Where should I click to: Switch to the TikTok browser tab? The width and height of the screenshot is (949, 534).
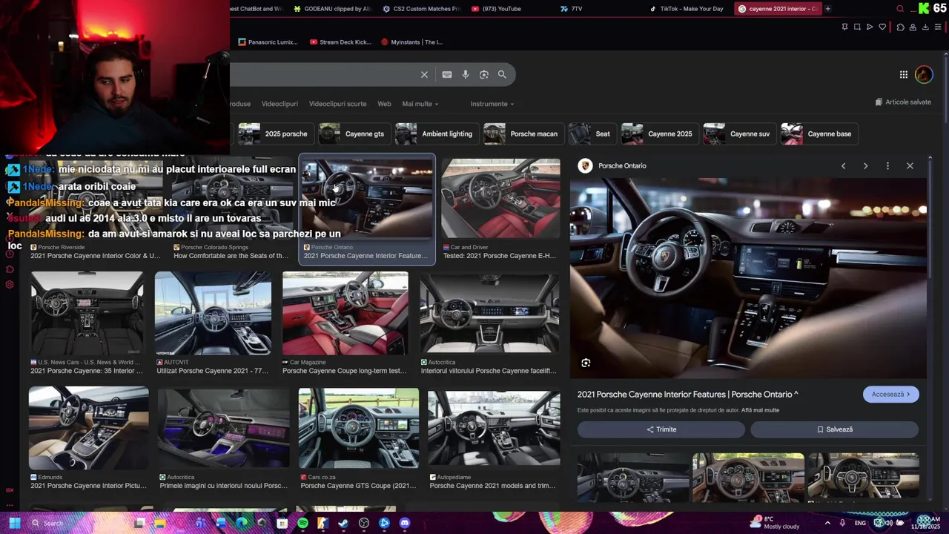[x=686, y=9]
